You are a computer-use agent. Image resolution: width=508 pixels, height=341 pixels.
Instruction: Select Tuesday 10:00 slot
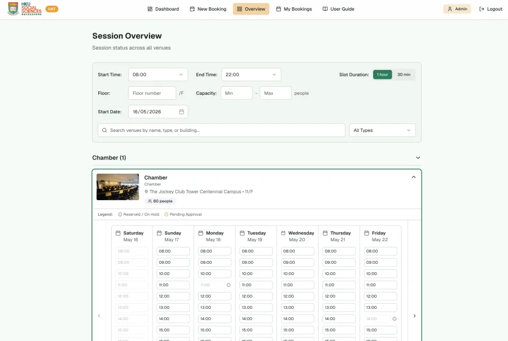click(x=256, y=274)
